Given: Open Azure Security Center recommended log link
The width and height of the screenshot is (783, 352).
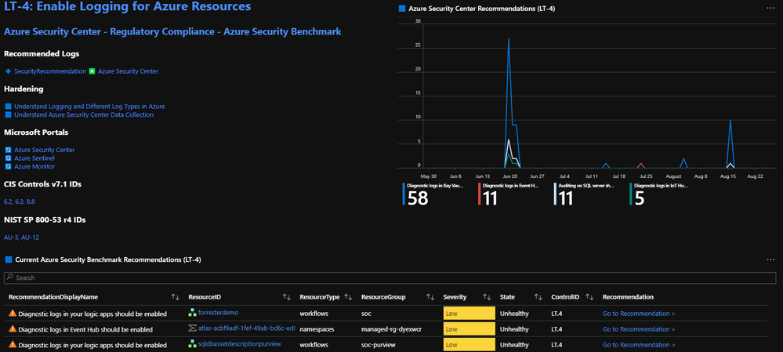Looking at the screenshot, I should pos(129,71).
